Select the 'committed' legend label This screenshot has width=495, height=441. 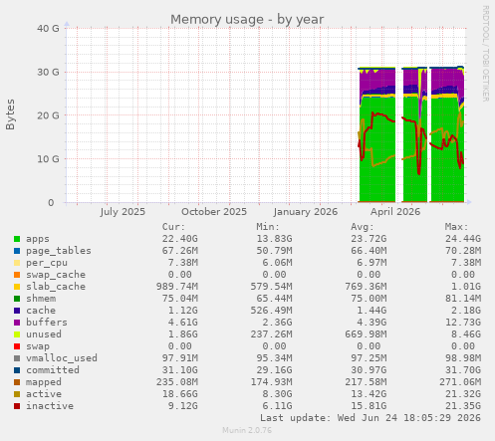(53, 370)
